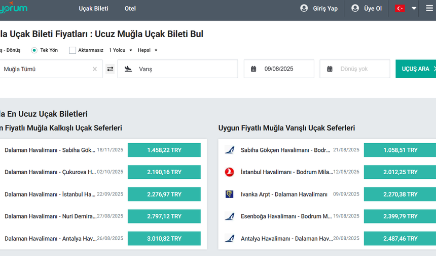Screen dimensions: 436x256
Task: Clear the Muğla Tümü departure field
Action: coord(95,69)
